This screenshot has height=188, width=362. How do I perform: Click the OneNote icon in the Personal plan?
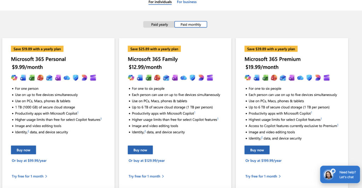58,78
